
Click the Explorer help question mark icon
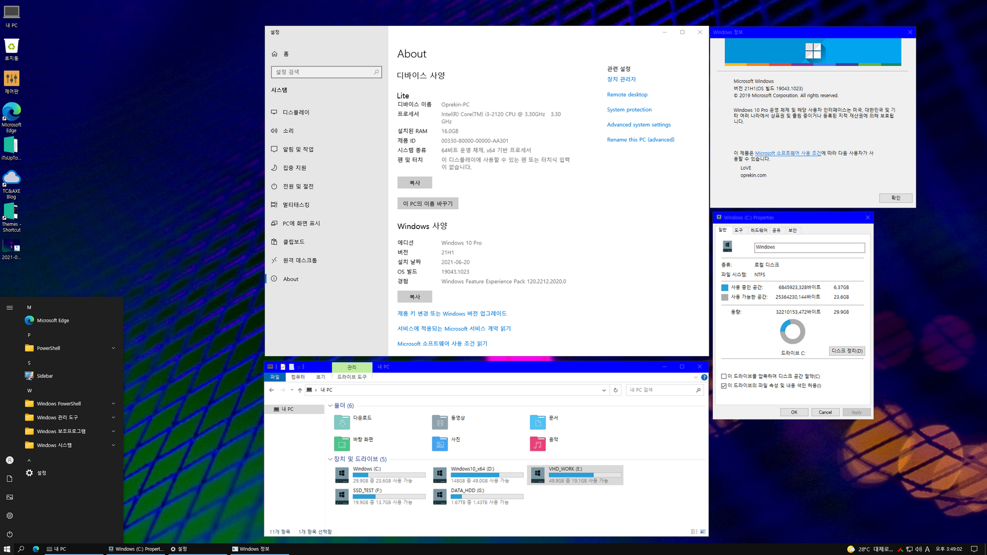click(x=704, y=377)
